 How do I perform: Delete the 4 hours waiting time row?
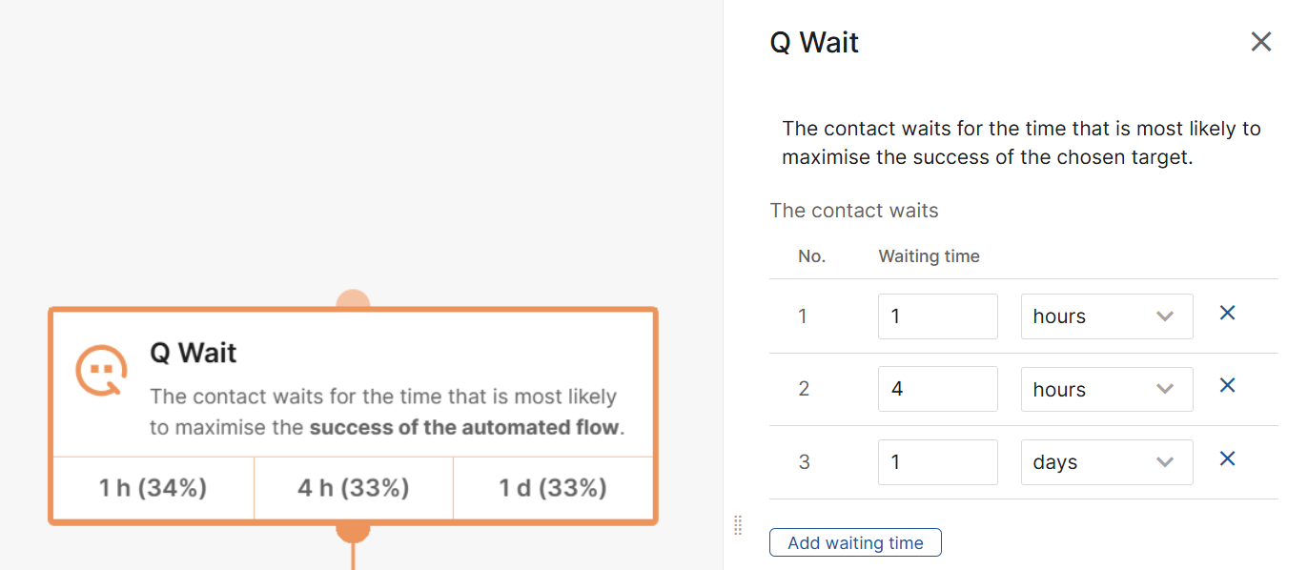[x=1228, y=385]
